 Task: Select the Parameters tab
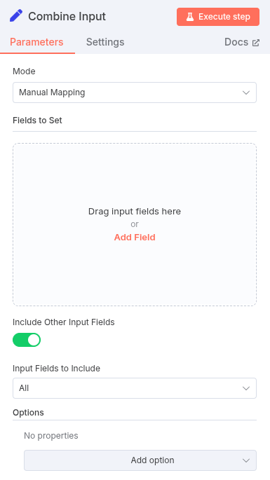point(36,42)
